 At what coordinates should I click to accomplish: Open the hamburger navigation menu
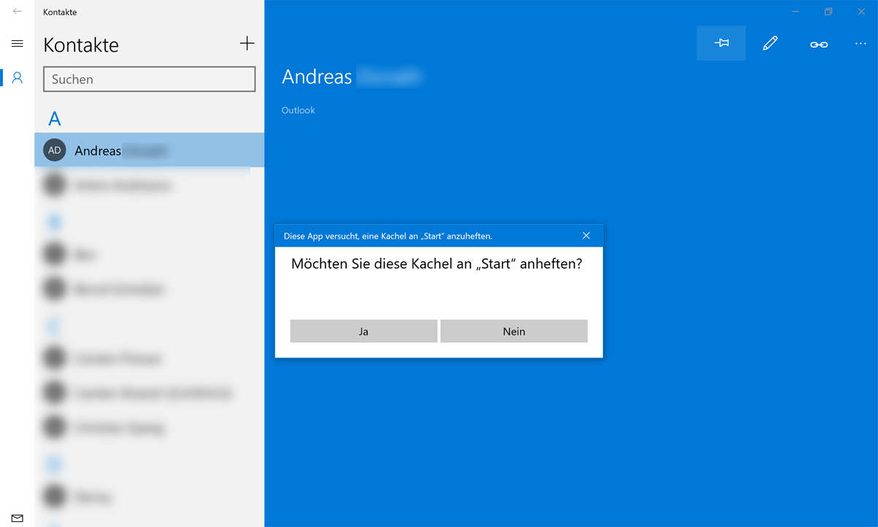coord(17,44)
